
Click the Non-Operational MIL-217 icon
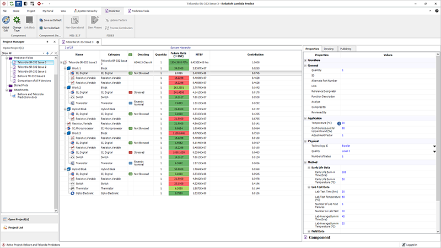tap(74, 20)
